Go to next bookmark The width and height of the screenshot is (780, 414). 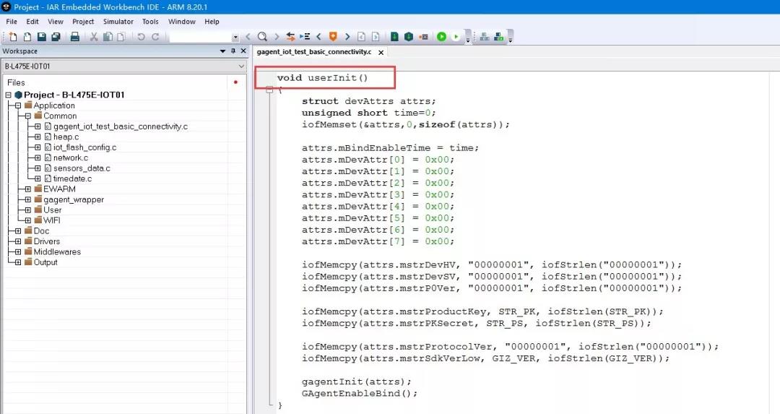tap(347, 37)
